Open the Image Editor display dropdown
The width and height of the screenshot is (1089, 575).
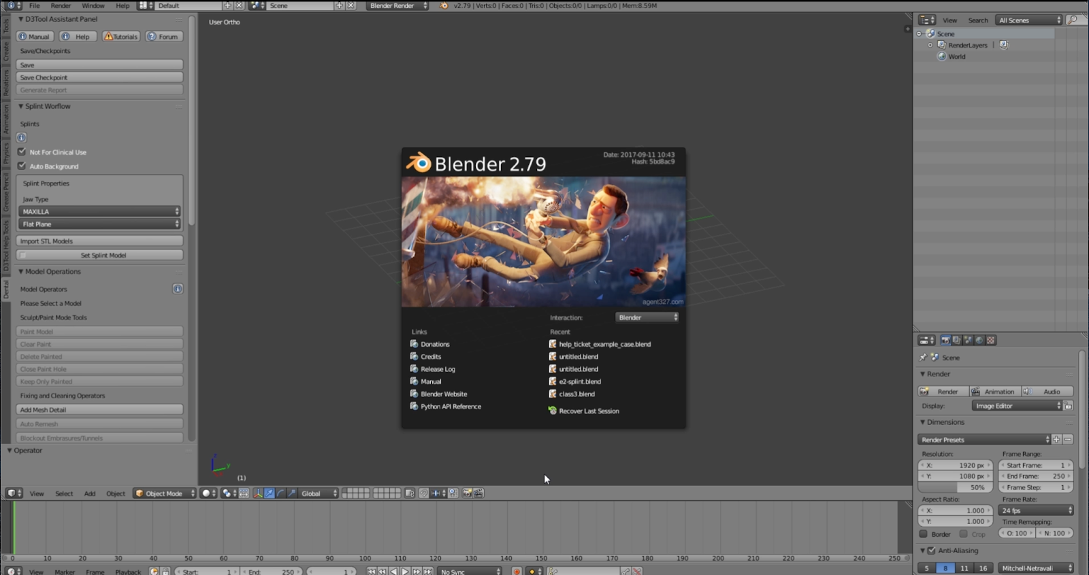(1017, 406)
